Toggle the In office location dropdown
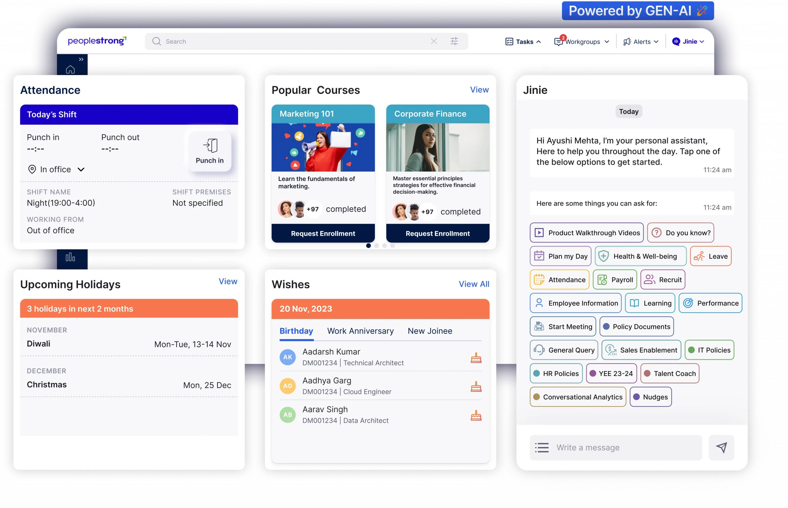The height and width of the screenshot is (508, 788). tap(56, 169)
